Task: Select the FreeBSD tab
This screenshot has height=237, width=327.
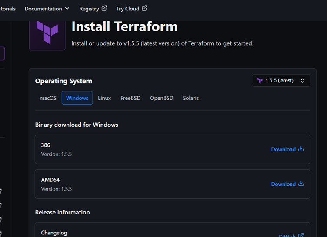Action: 130,98
